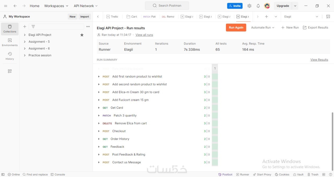The height and width of the screenshot is (177, 334).
Task: Open collections more options ellipsis
Action: click(88, 27)
